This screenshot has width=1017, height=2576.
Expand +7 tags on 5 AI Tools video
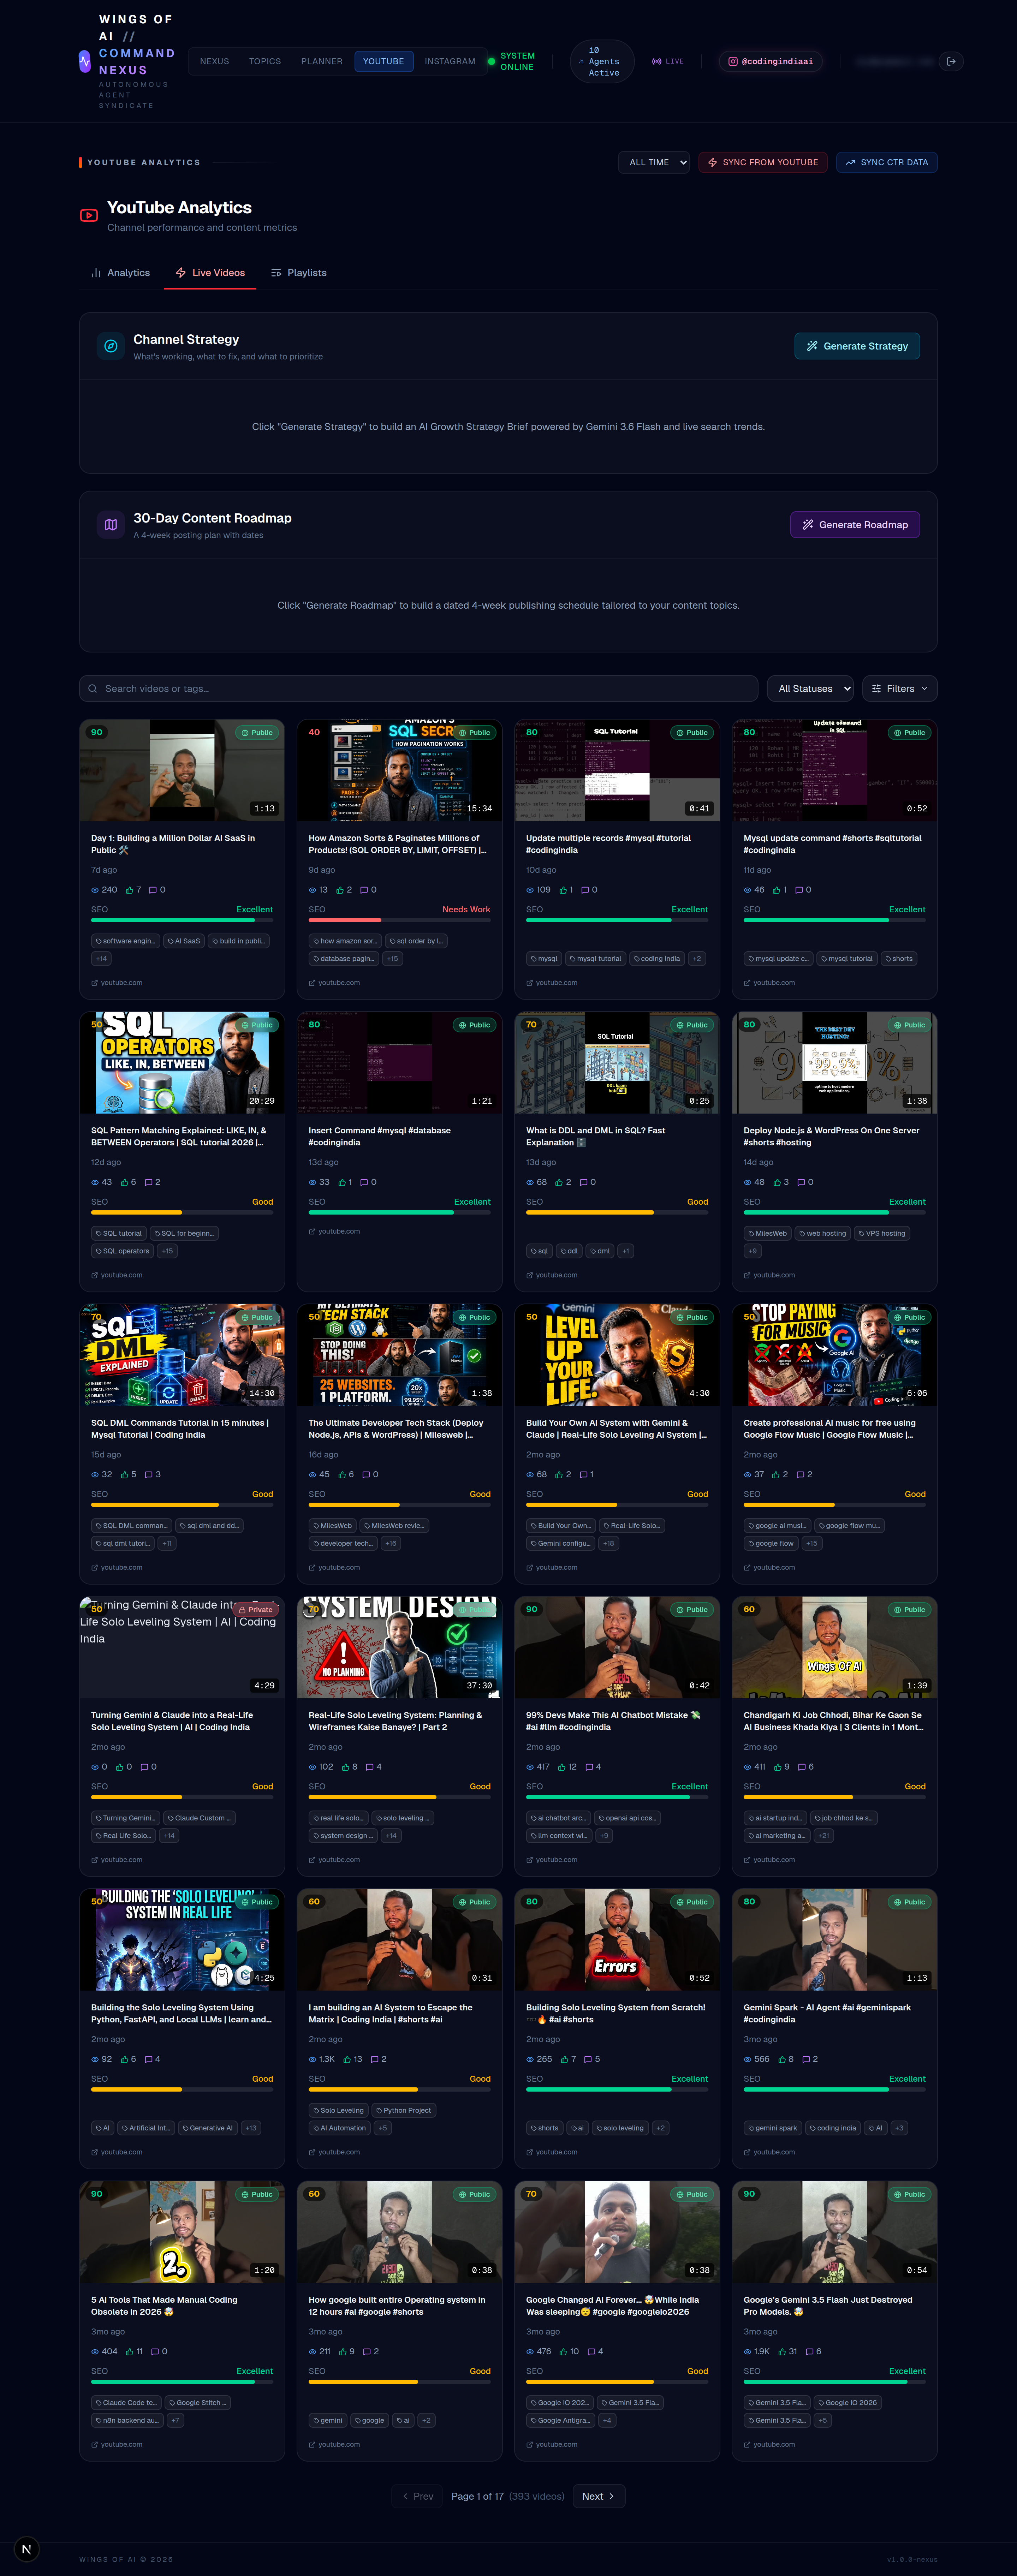[175, 2420]
